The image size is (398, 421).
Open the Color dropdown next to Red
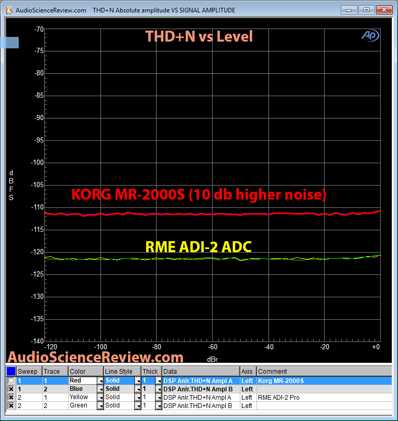100,381
